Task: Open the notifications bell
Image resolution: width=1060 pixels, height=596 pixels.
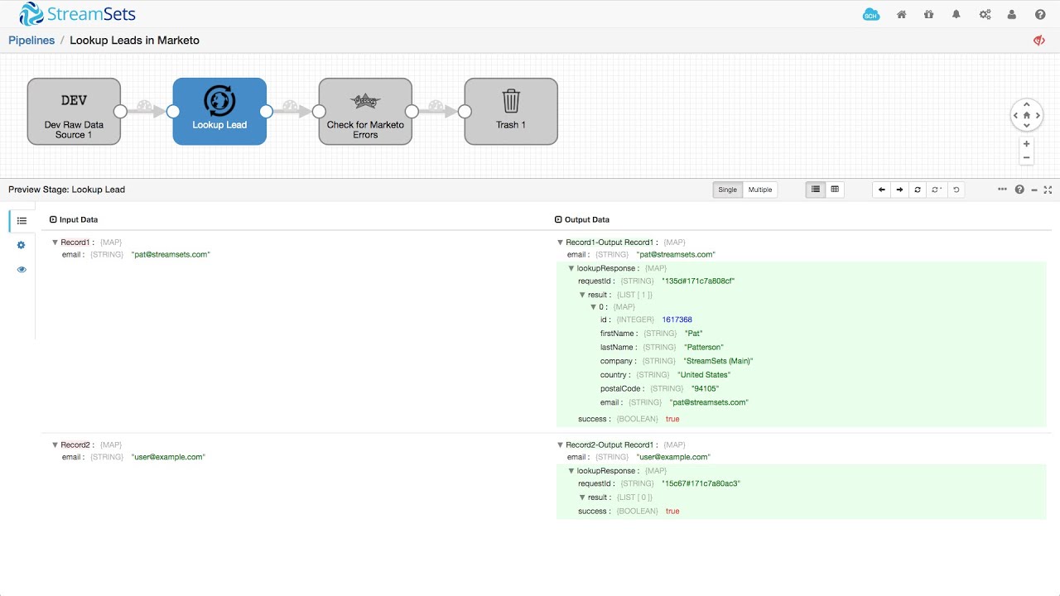Action: coord(956,14)
